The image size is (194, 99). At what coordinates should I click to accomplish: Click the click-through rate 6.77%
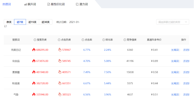click(x=87, y=50)
